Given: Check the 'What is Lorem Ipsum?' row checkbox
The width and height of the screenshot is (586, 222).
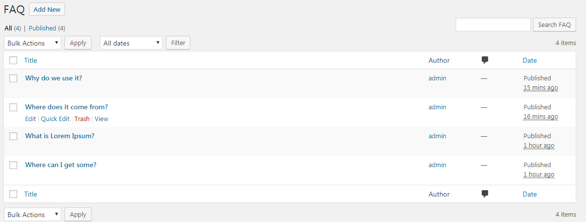Looking at the screenshot, I should click(x=13, y=136).
